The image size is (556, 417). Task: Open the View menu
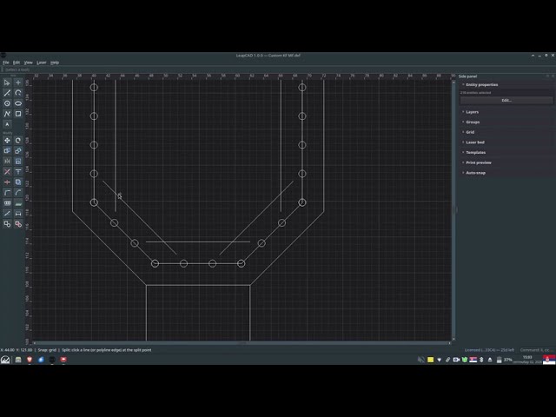[x=29, y=63]
